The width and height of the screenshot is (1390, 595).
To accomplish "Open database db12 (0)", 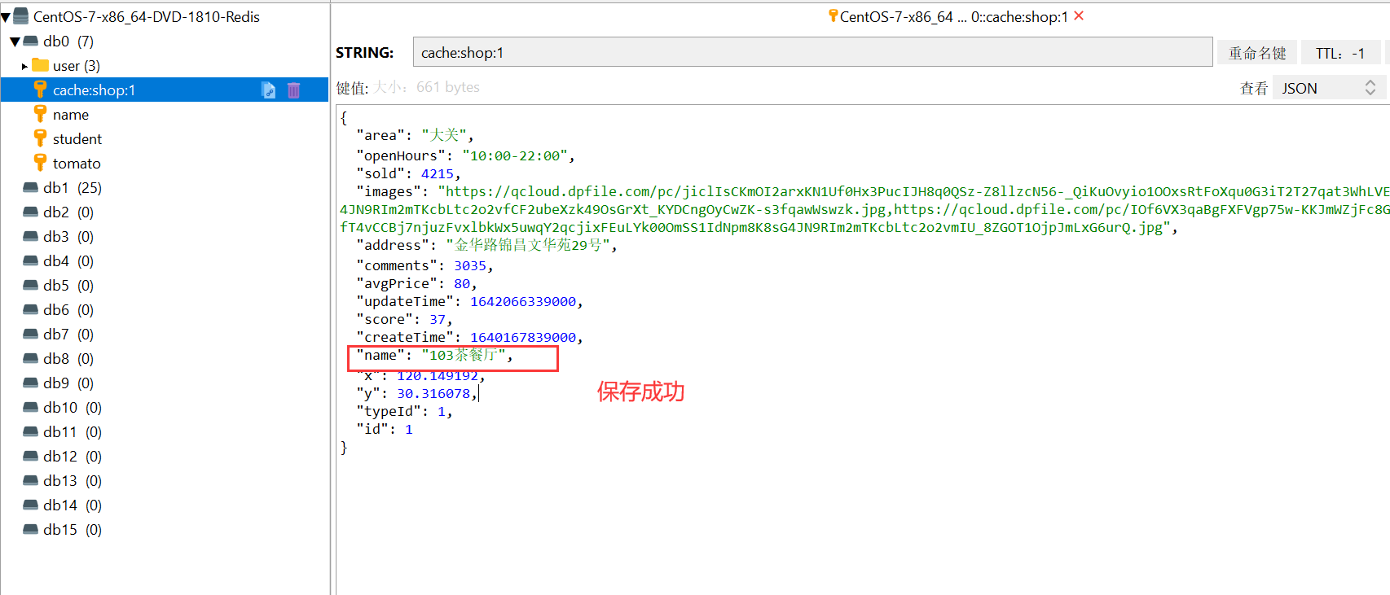I will coord(73,457).
